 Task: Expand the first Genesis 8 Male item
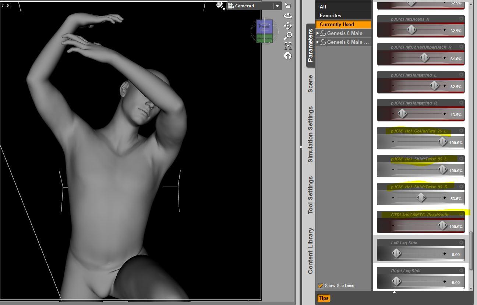[x=318, y=33]
